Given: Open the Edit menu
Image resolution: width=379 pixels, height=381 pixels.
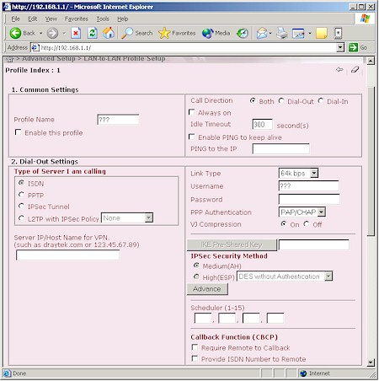Looking at the screenshot, I should (32, 19).
